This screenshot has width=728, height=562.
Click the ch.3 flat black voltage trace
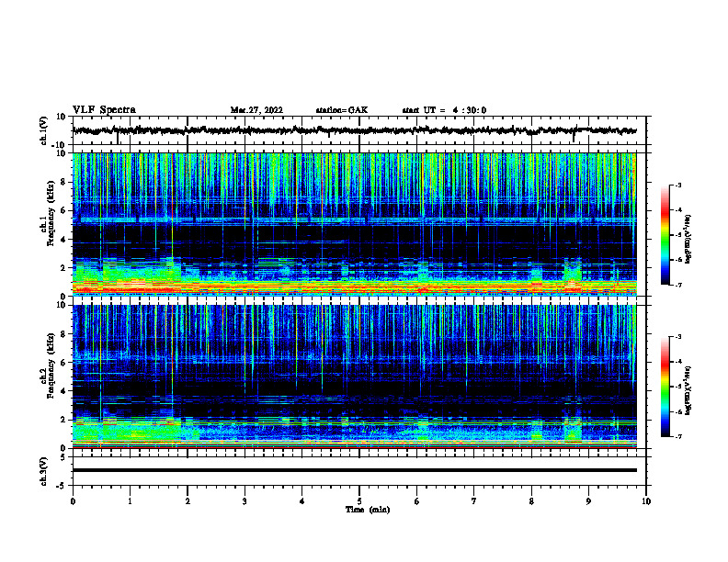pyautogui.click(x=355, y=470)
